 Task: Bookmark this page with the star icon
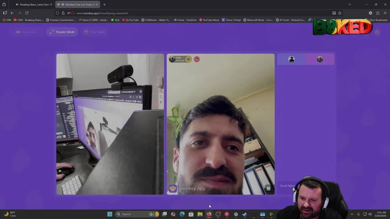coord(340,13)
